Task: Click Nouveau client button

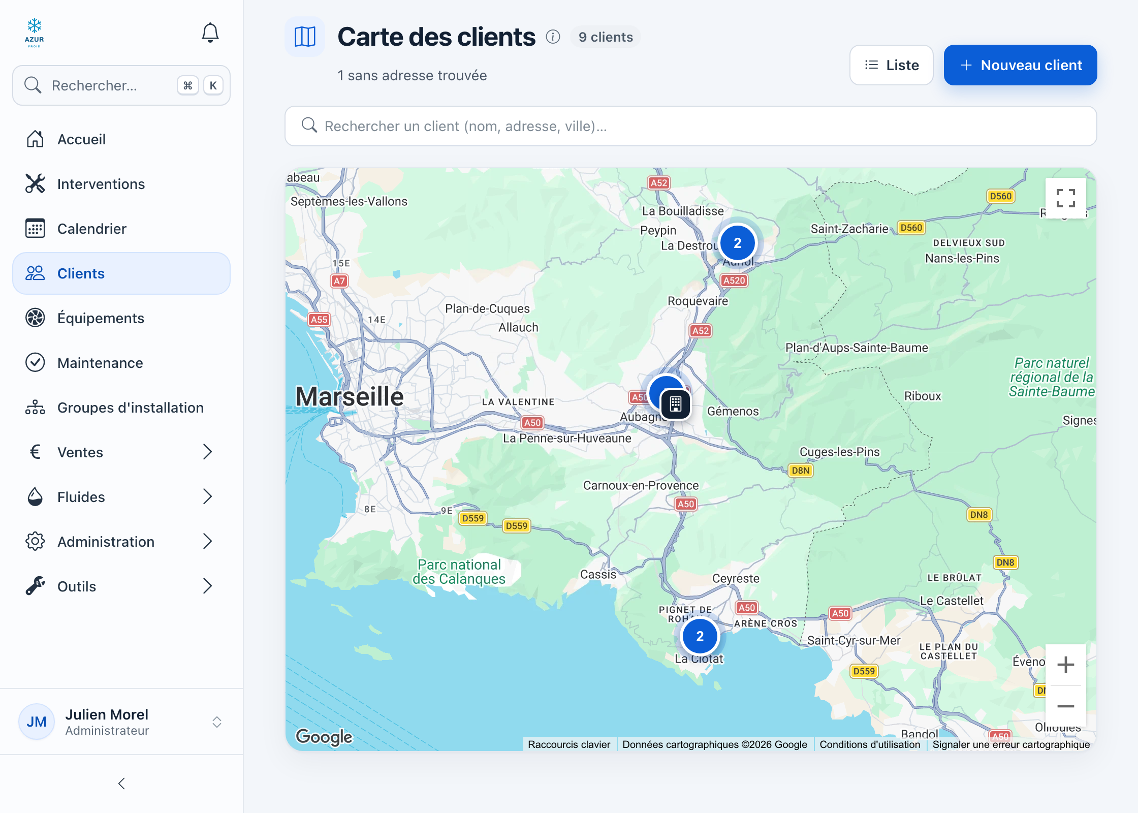Action: [1020, 65]
